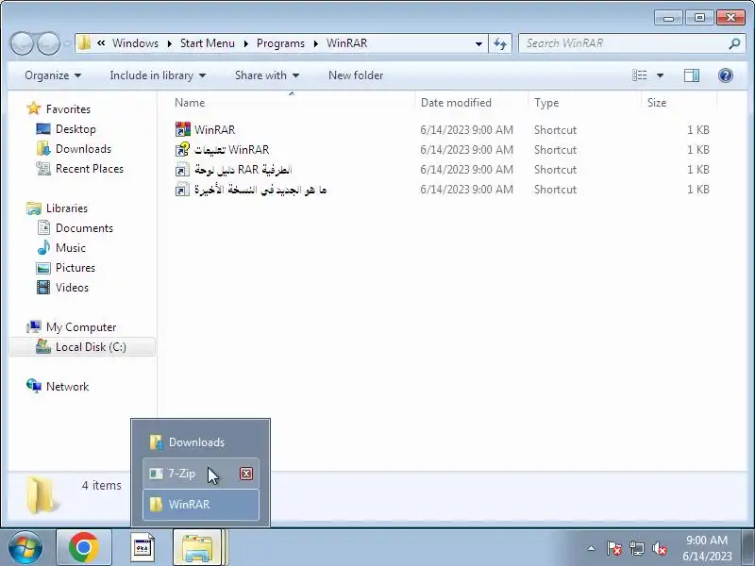Screen dimensions: 755x566
Task: Click Programs in the address path
Action: (280, 43)
